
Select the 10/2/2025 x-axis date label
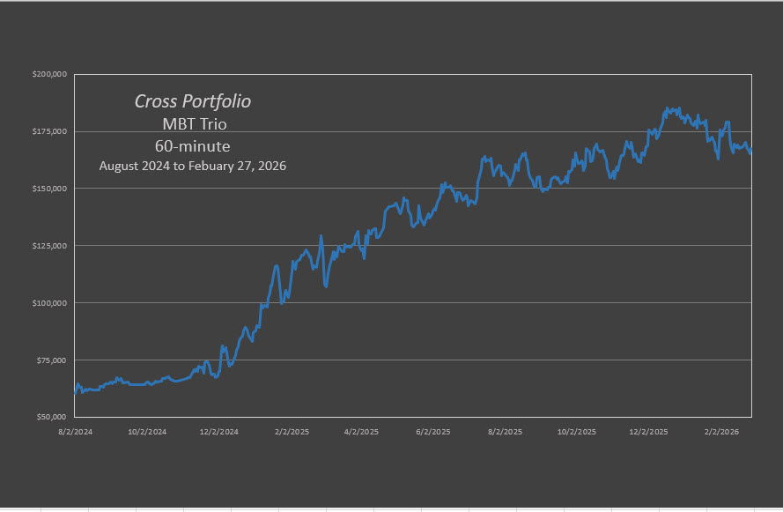(x=577, y=433)
